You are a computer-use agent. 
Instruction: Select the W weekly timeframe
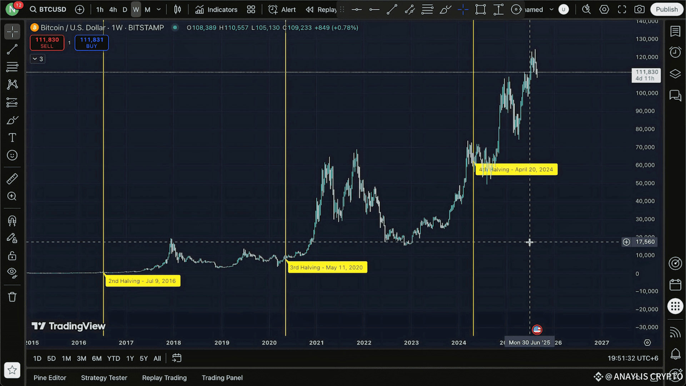pos(136,10)
